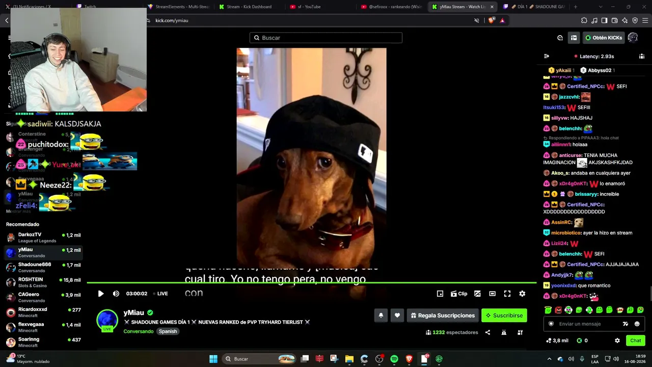Open Windows Start menu

point(213,359)
